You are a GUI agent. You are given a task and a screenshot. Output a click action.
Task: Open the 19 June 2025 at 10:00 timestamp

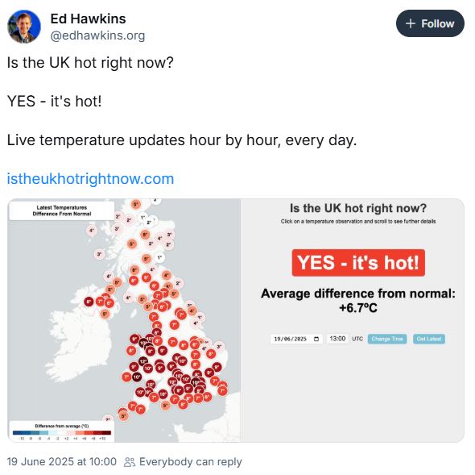(x=61, y=462)
